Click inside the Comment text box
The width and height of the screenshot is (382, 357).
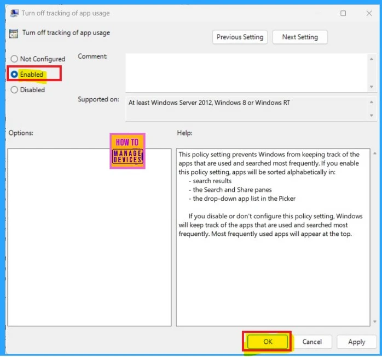[x=246, y=73]
